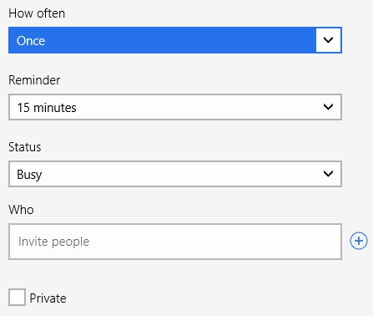Expand the Status dropdown chevron

pos(328,174)
